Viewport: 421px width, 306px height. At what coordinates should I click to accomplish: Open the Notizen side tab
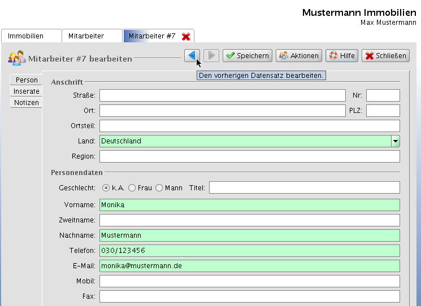(27, 103)
